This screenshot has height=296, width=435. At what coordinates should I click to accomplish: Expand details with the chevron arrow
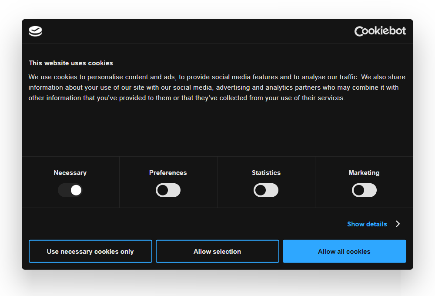[x=398, y=224]
